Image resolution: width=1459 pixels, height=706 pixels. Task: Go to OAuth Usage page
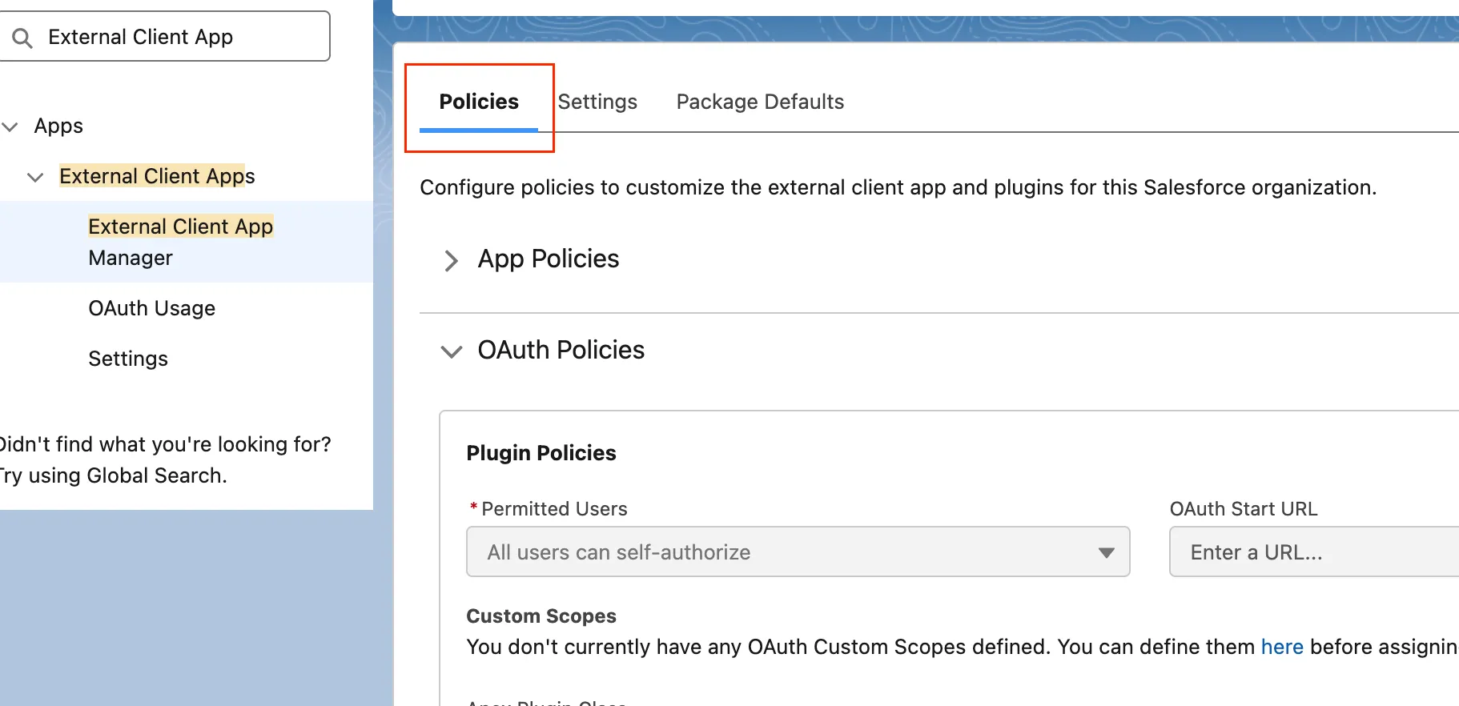pos(151,308)
